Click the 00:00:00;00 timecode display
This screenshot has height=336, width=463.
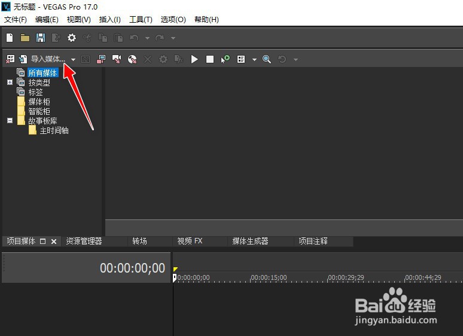pos(132,268)
